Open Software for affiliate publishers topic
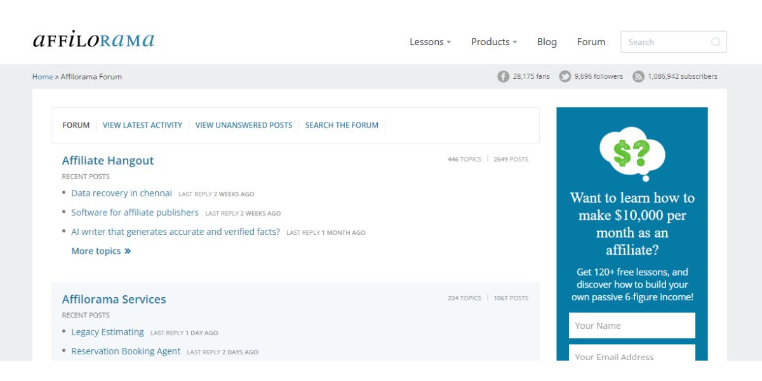The image size is (762, 381). (135, 213)
